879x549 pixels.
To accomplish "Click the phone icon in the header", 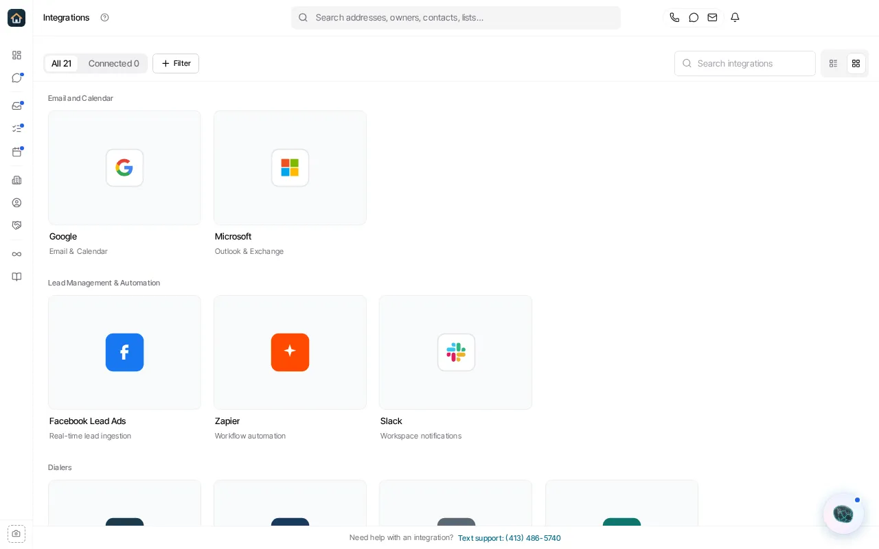I will pyautogui.click(x=674, y=18).
